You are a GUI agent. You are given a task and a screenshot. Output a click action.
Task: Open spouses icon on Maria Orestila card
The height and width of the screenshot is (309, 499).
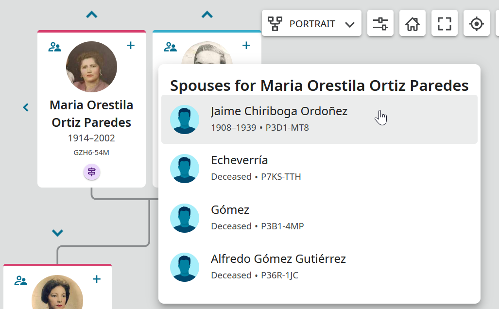[55, 47]
